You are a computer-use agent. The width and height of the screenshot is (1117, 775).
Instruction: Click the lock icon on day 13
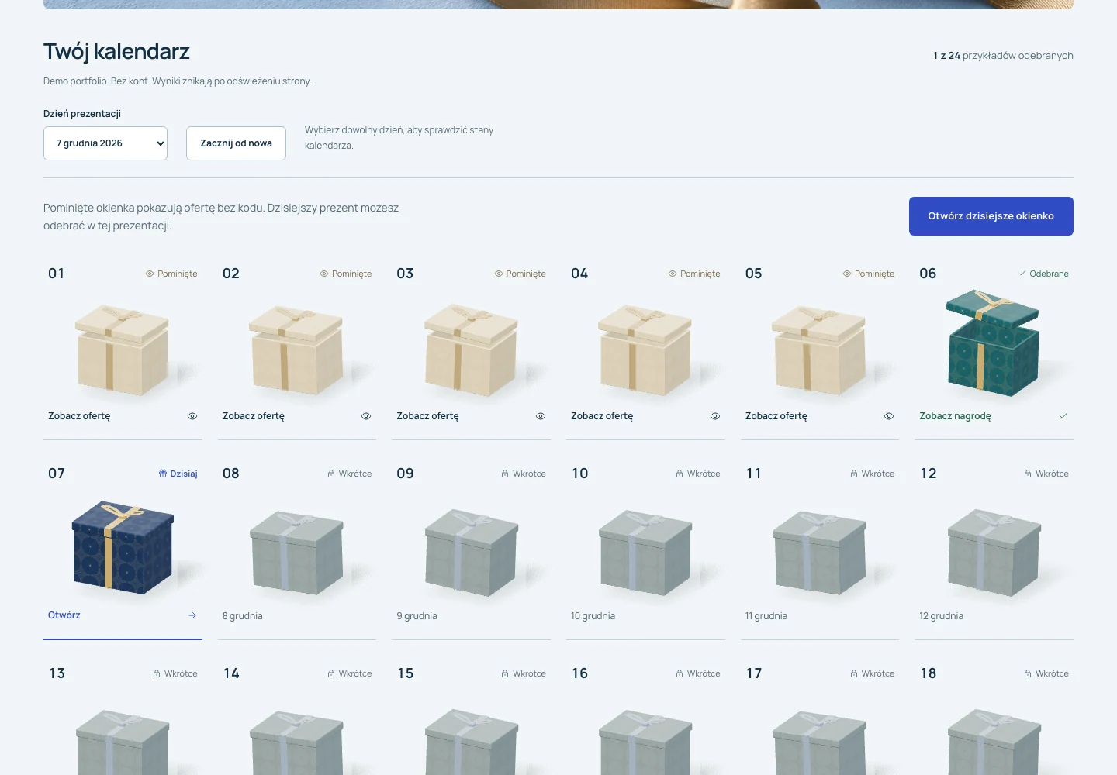(157, 673)
